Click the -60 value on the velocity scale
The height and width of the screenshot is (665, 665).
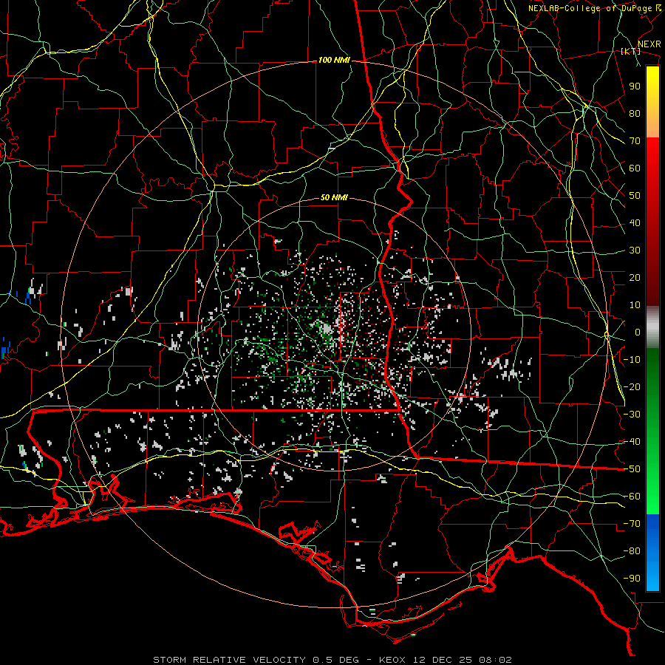632,497
